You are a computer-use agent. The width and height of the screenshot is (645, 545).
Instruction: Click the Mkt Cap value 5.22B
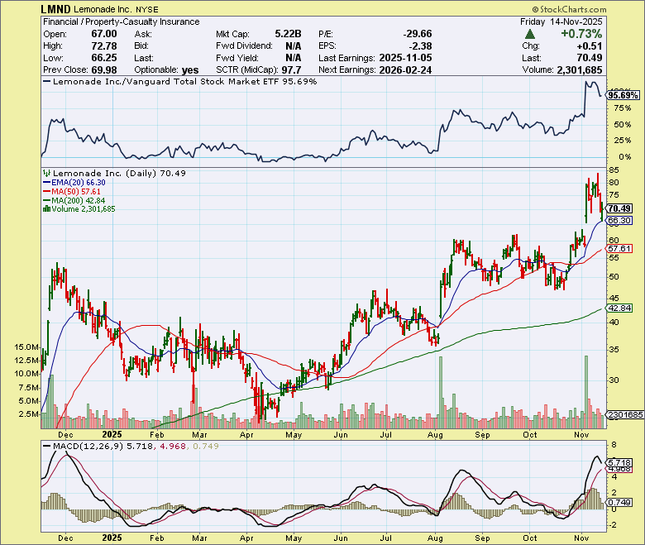point(288,34)
